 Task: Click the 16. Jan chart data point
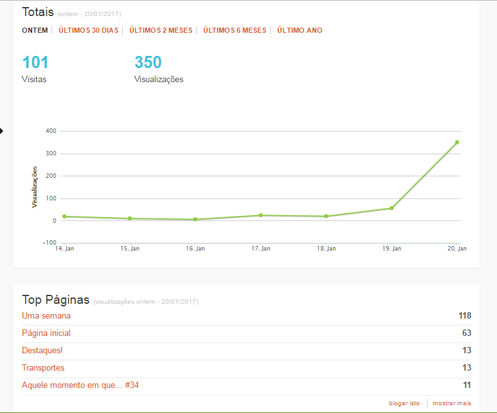[x=195, y=220]
